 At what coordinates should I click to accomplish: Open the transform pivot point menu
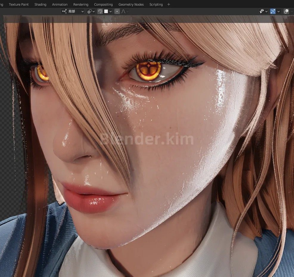click(91, 11)
